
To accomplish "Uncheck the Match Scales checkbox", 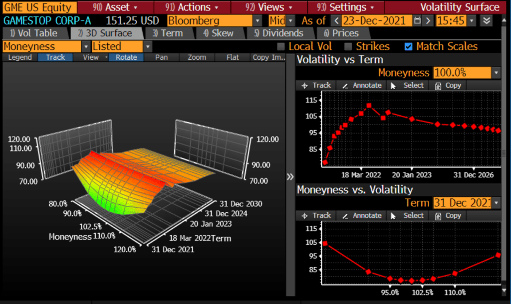I will (409, 46).
